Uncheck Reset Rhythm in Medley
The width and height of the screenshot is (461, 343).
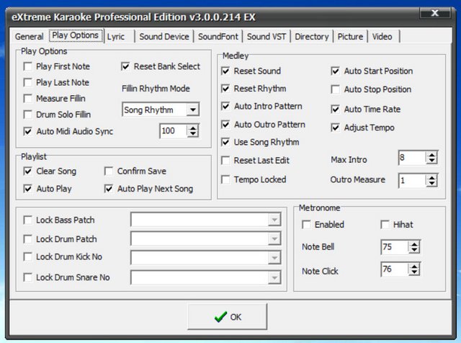(225, 89)
